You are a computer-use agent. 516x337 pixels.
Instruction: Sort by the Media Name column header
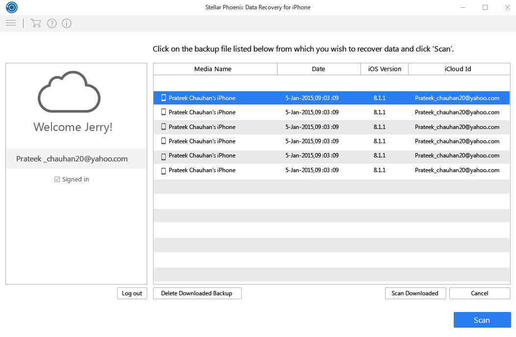coord(215,69)
